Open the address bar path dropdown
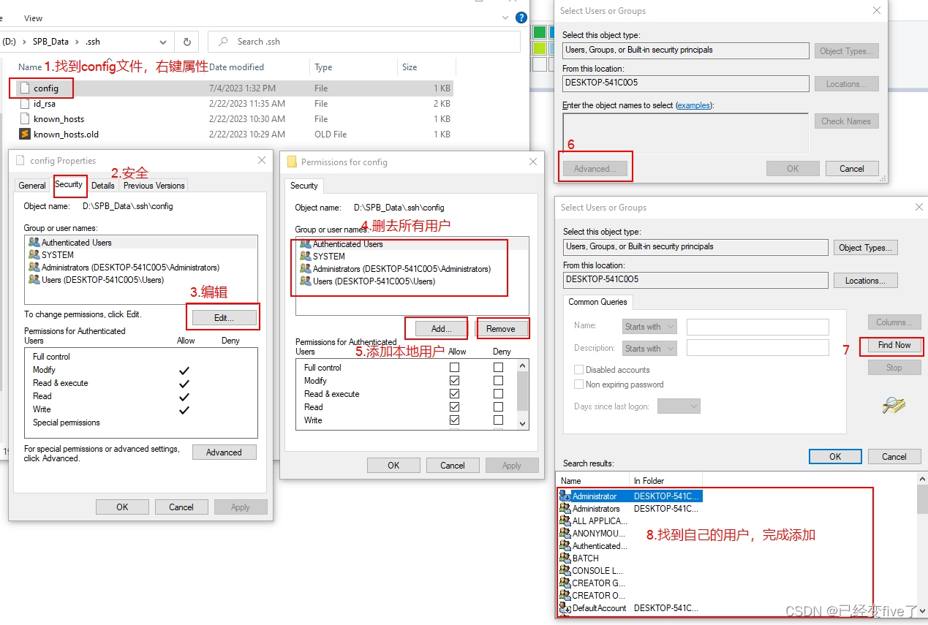 click(163, 42)
